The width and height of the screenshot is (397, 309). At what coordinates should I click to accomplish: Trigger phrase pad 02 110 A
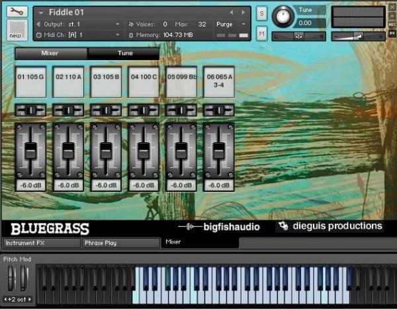point(68,82)
